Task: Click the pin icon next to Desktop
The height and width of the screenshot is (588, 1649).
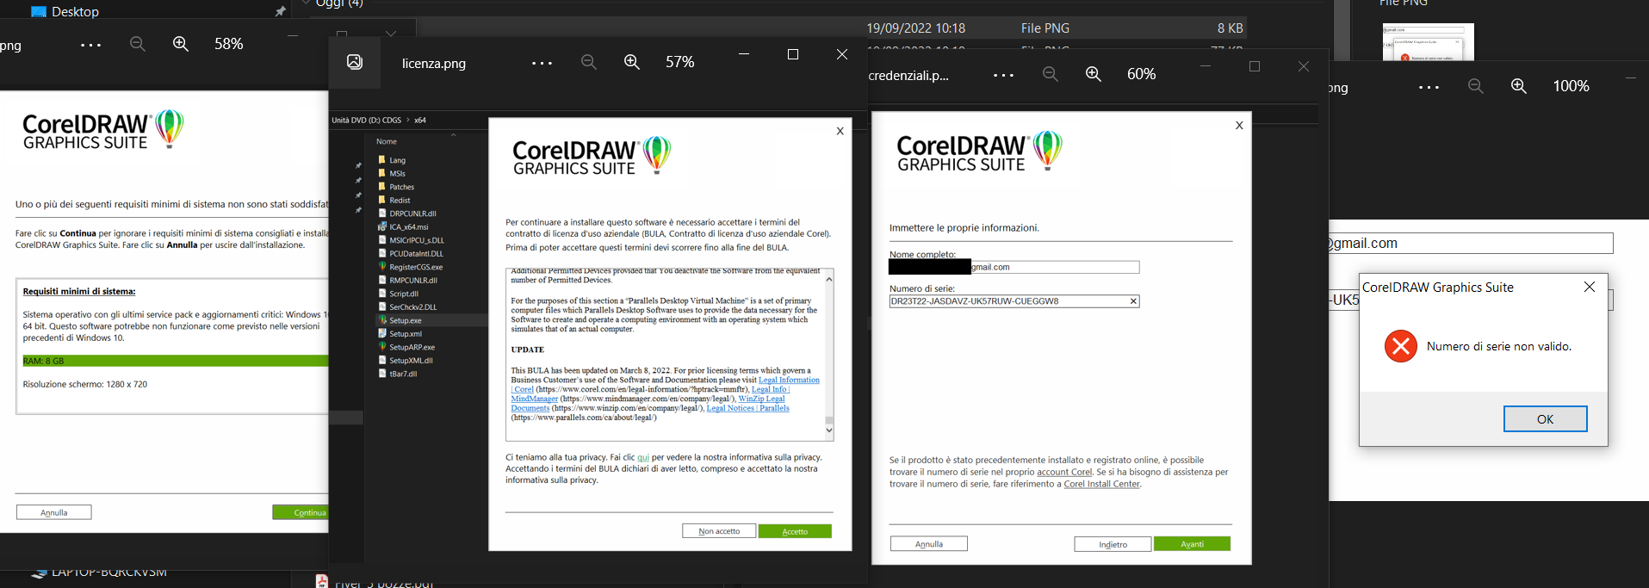Action: tap(280, 11)
